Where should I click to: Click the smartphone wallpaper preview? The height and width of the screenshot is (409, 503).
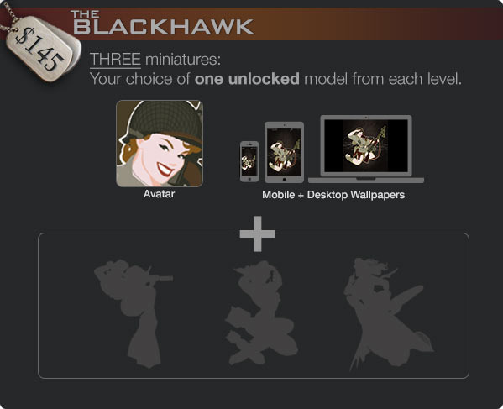[249, 162]
